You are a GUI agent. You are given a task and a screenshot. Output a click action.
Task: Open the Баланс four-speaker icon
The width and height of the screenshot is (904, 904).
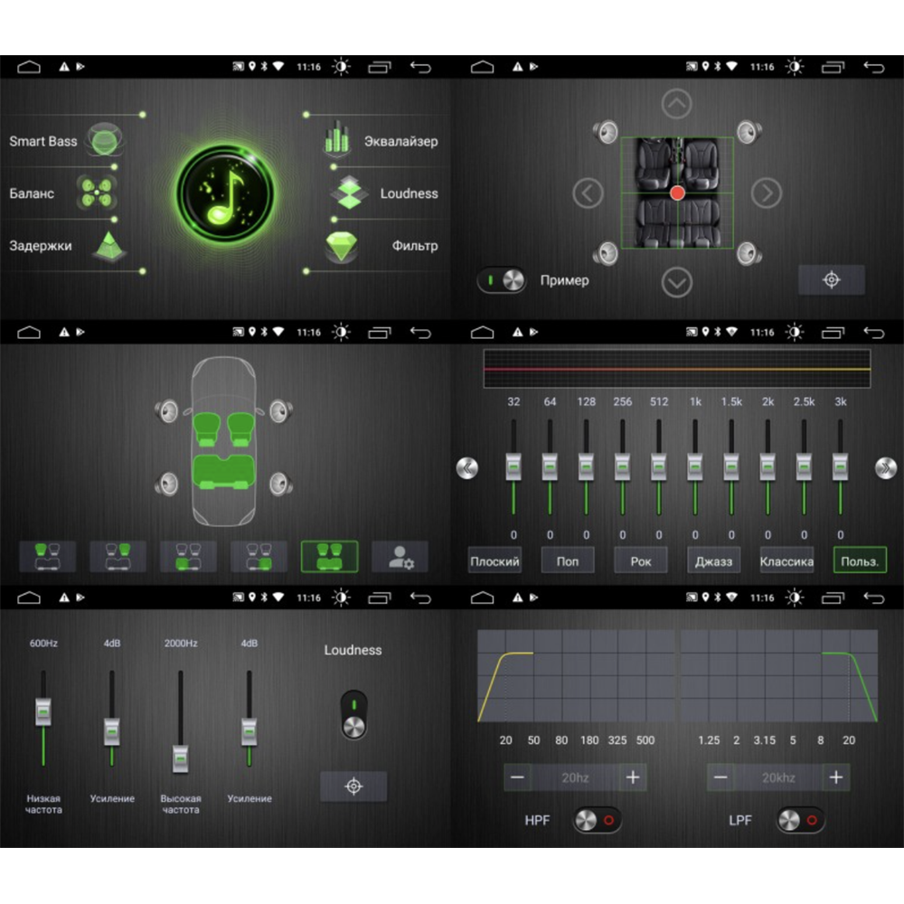(x=97, y=193)
